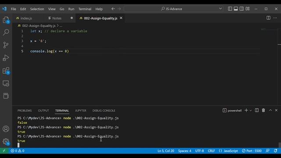Open remote window from status bar
The image size is (281, 158).
pos(4,151)
